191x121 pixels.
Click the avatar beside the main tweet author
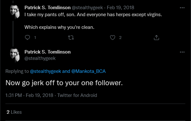15,55
